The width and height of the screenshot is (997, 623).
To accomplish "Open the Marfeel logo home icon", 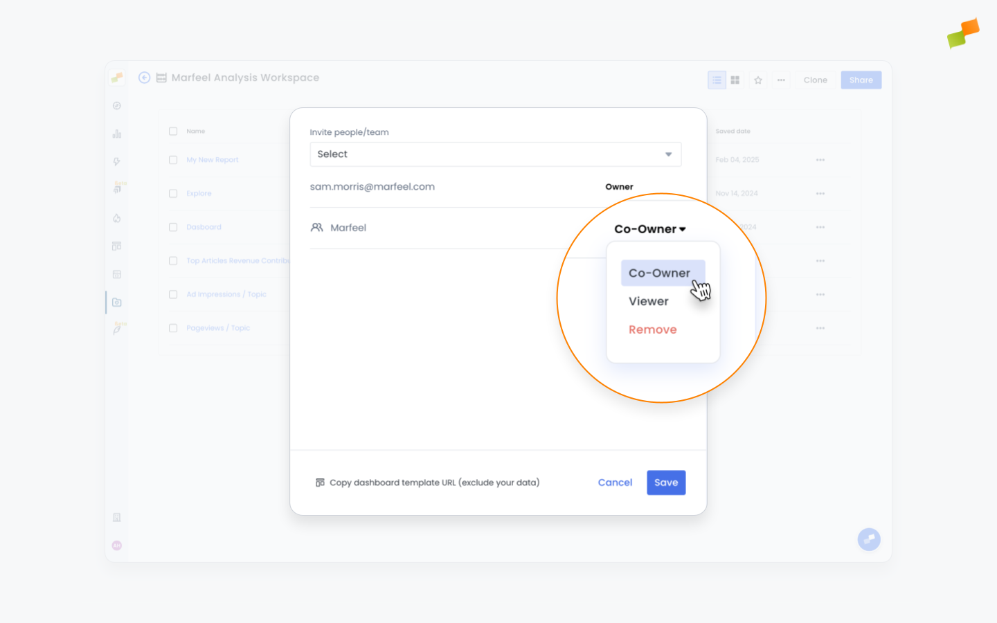I will pyautogui.click(x=117, y=77).
